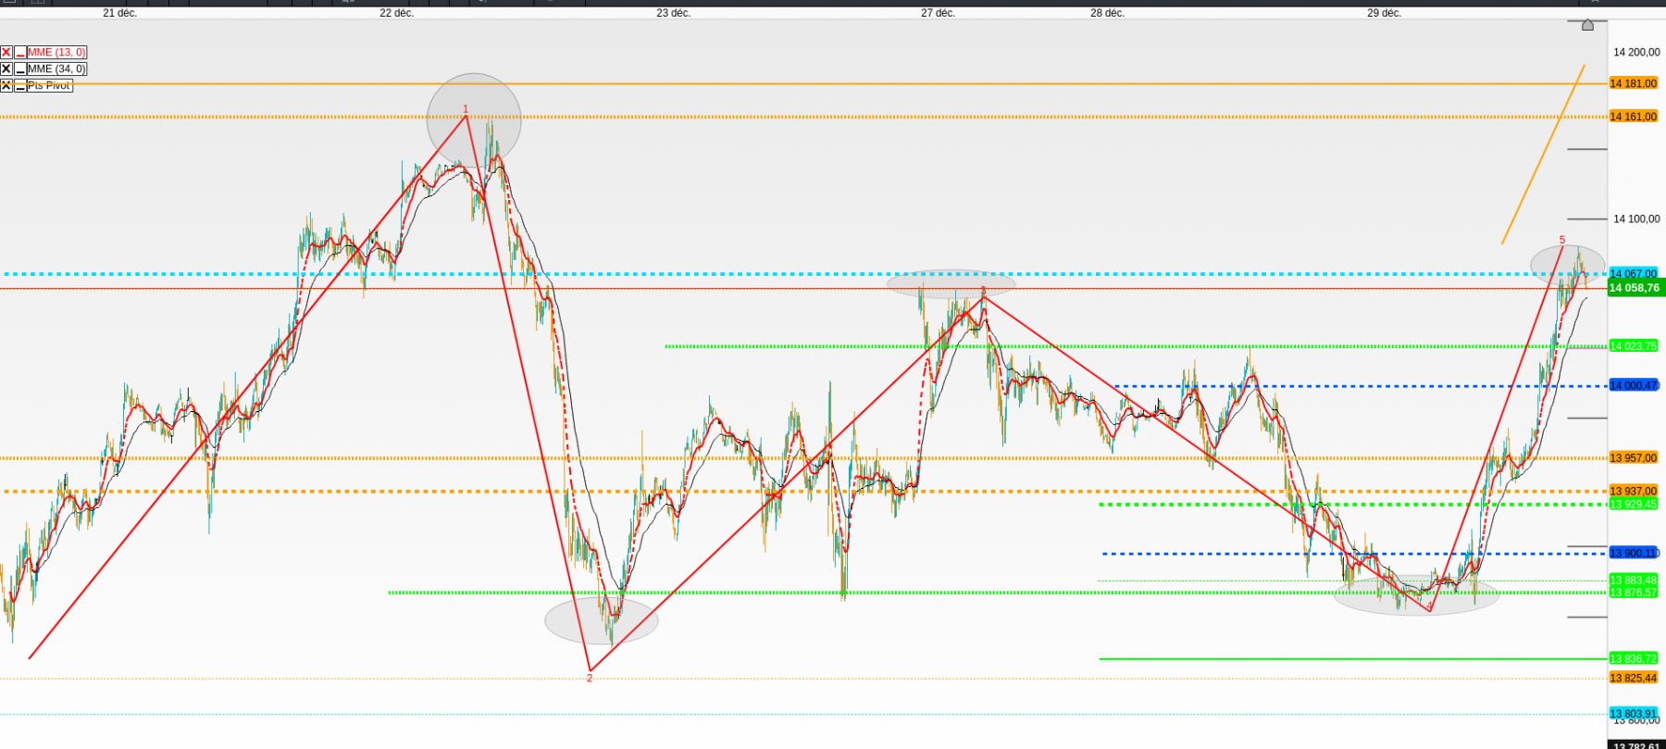Viewport: 1666px width, 749px height.
Task: Select the 13 876,57 green price label
Action: (x=1634, y=593)
